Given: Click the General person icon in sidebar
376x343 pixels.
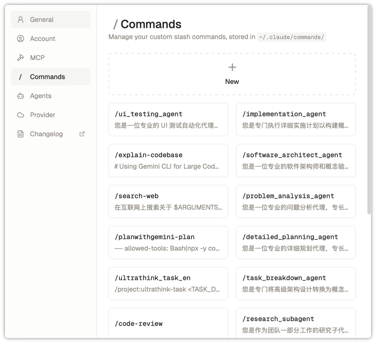Looking at the screenshot, I should [21, 20].
